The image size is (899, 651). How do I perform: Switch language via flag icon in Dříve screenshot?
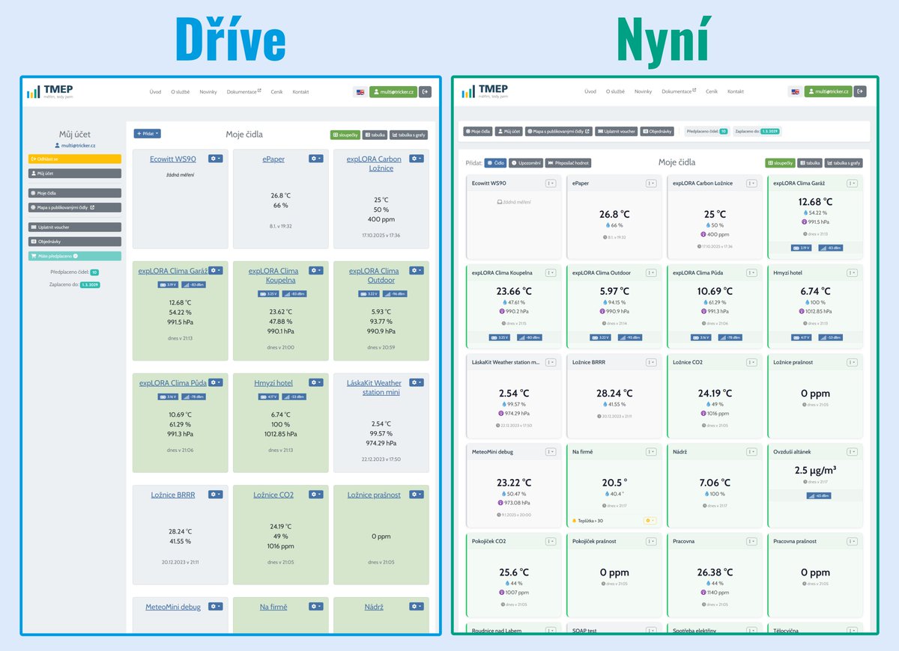coord(360,92)
